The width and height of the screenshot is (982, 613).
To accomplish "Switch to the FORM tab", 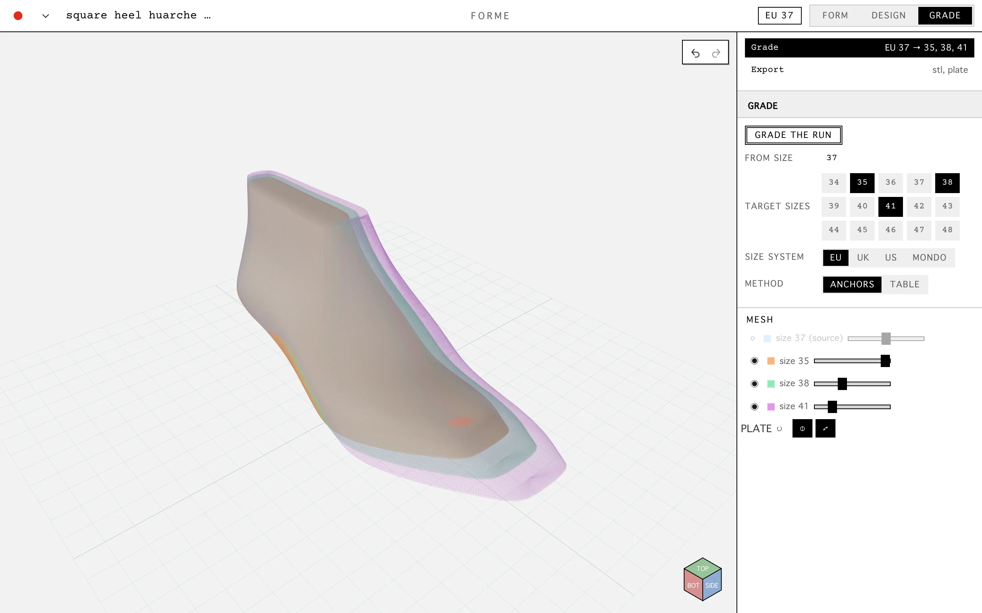I will click(835, 15).
